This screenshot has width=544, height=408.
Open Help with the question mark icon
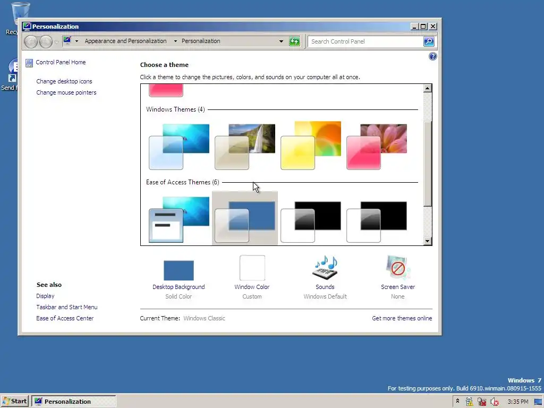432,56
